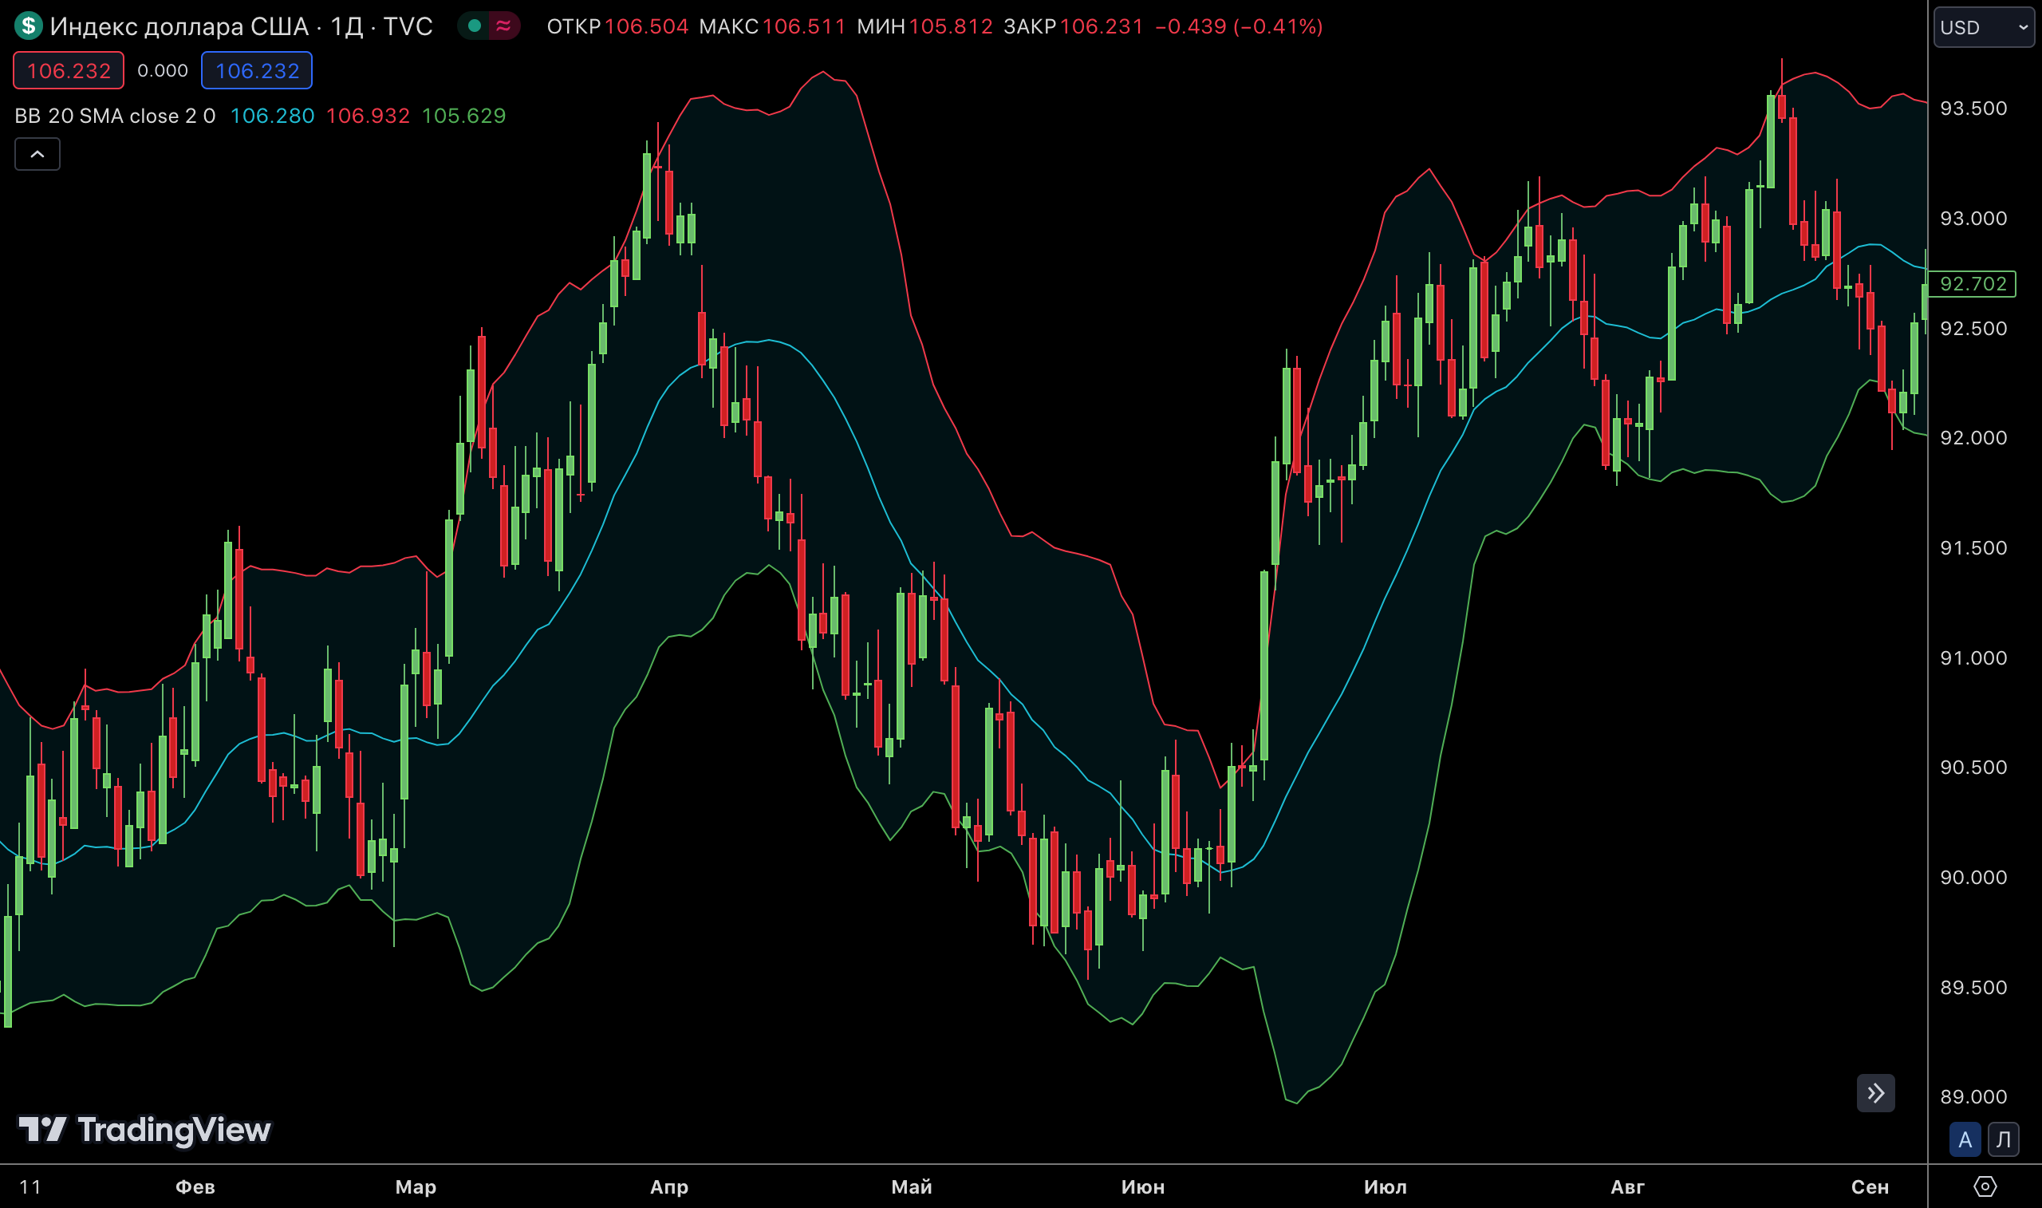The height and width of the screenshot is (1208, 2042).
Task: Toggle logarithmic scale 'Л' button
Action: tap(2004, 1139)
